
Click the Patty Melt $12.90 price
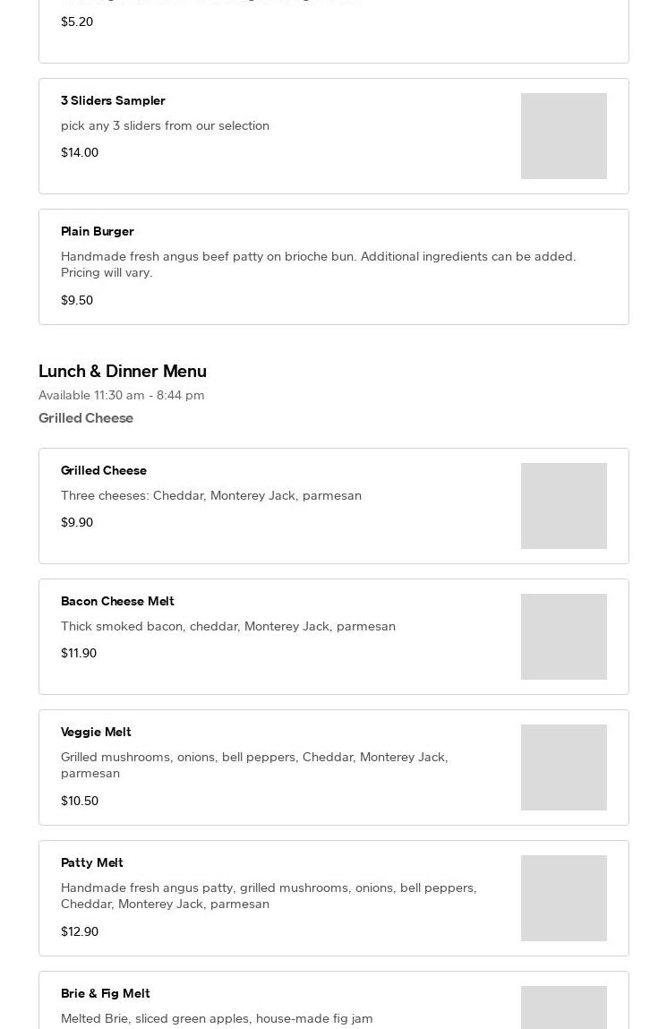coord(80,931)
